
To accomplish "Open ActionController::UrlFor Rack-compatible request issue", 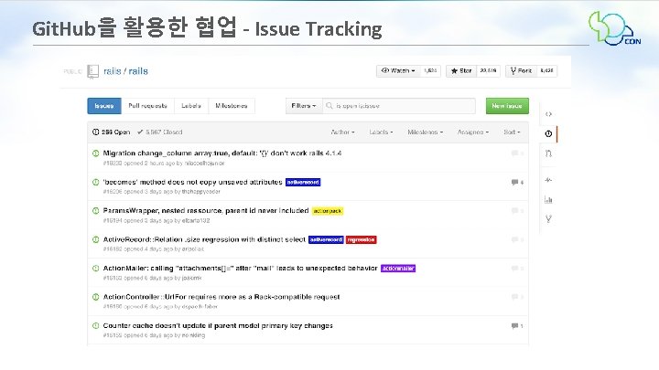I will (221, 297).
